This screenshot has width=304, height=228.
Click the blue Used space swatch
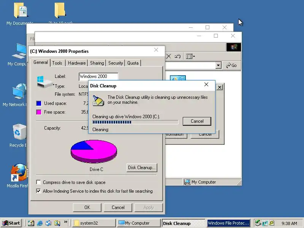[39, 103]
